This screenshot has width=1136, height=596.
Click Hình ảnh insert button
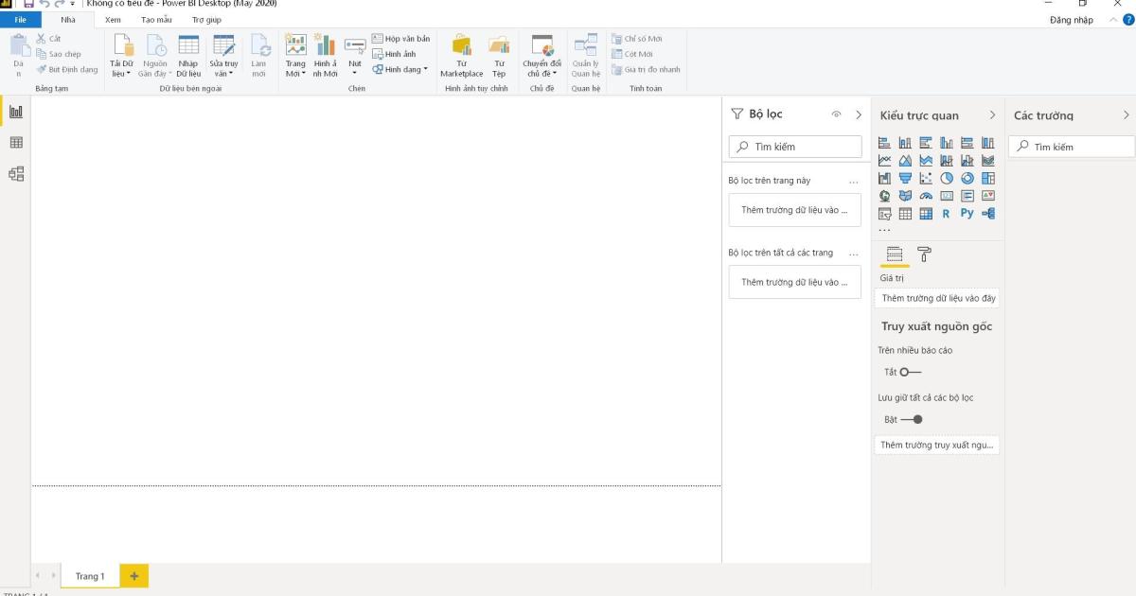click(x=394, y=54)
